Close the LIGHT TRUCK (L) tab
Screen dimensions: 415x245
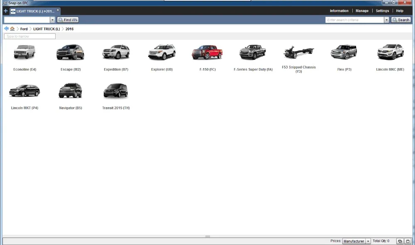pos(58,10)
